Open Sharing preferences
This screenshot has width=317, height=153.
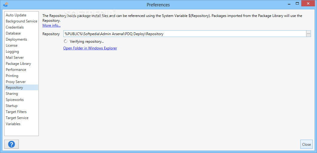[x=22, y=94]
